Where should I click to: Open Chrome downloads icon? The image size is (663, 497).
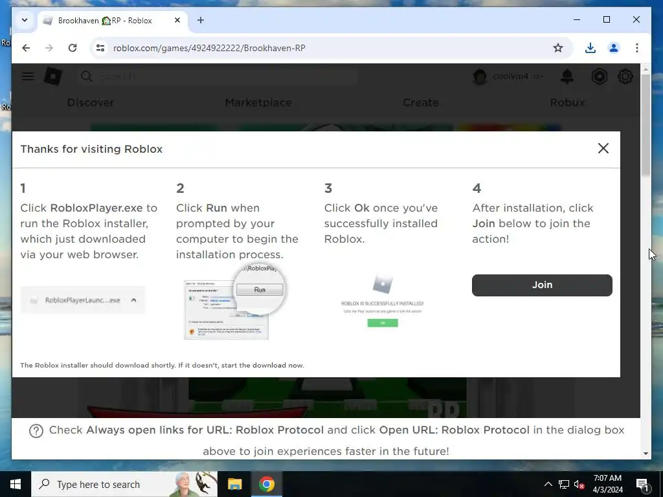[590, 48]
